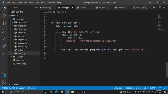Click the code minimap
Screen dimensions: 168x94
(161, 22)
